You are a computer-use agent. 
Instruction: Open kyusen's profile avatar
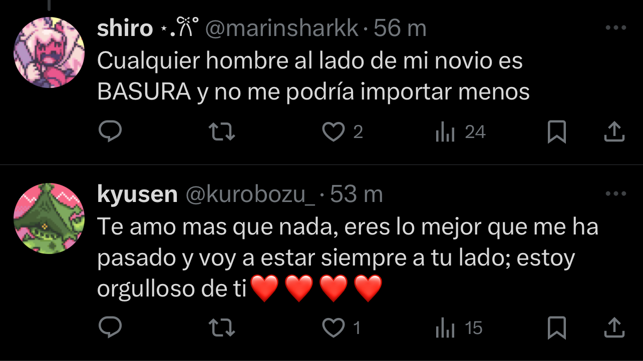[x=49, y=218]
